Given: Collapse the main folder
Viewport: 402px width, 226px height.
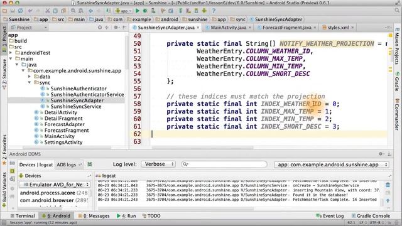Looking at the screenshot, I should [x=11, y=58].
